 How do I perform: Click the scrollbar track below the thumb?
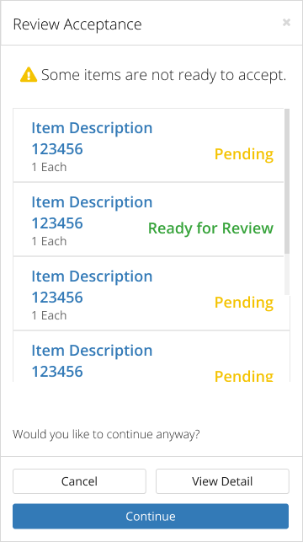[287, 275]
